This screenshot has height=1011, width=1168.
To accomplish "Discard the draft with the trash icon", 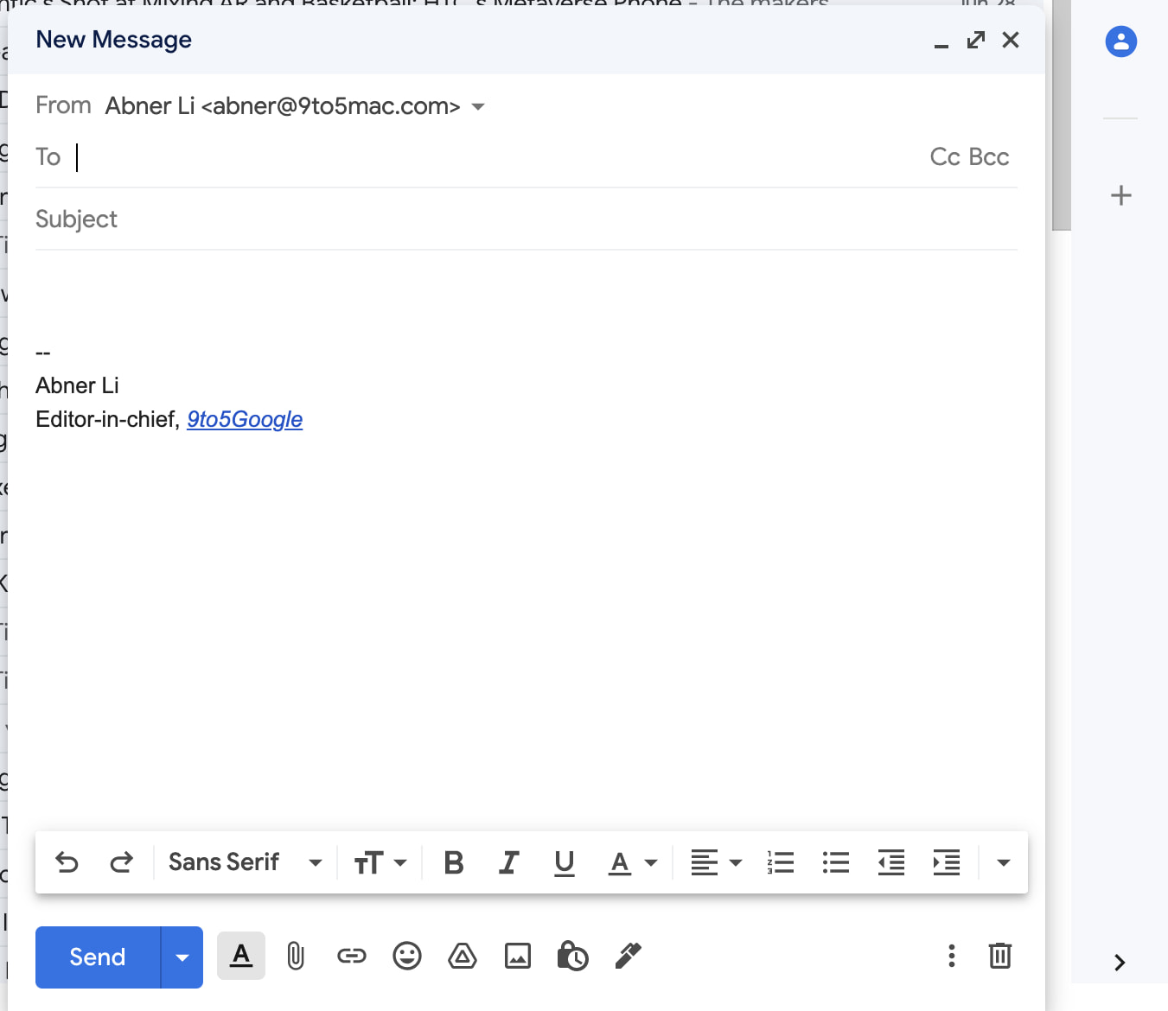I will pos(1000,957).
